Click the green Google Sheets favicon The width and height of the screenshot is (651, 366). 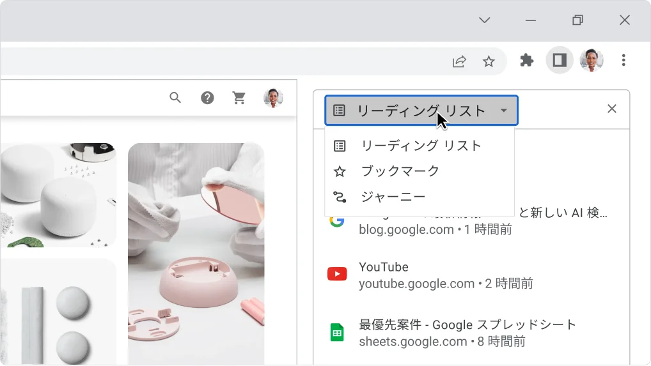tap(337, 332)
